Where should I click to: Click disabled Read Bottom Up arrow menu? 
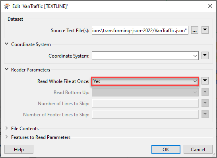coord(205,92)
